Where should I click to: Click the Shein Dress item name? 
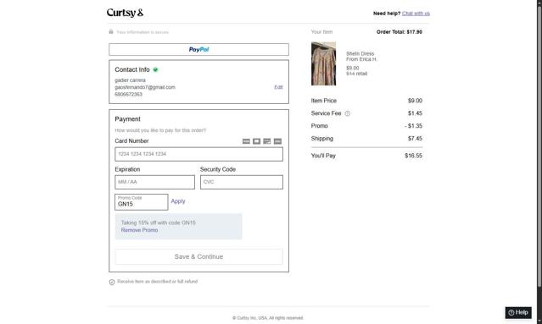click(x=360, y=54)
